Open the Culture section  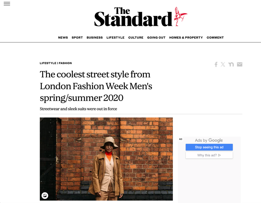[x=136, y=38]
